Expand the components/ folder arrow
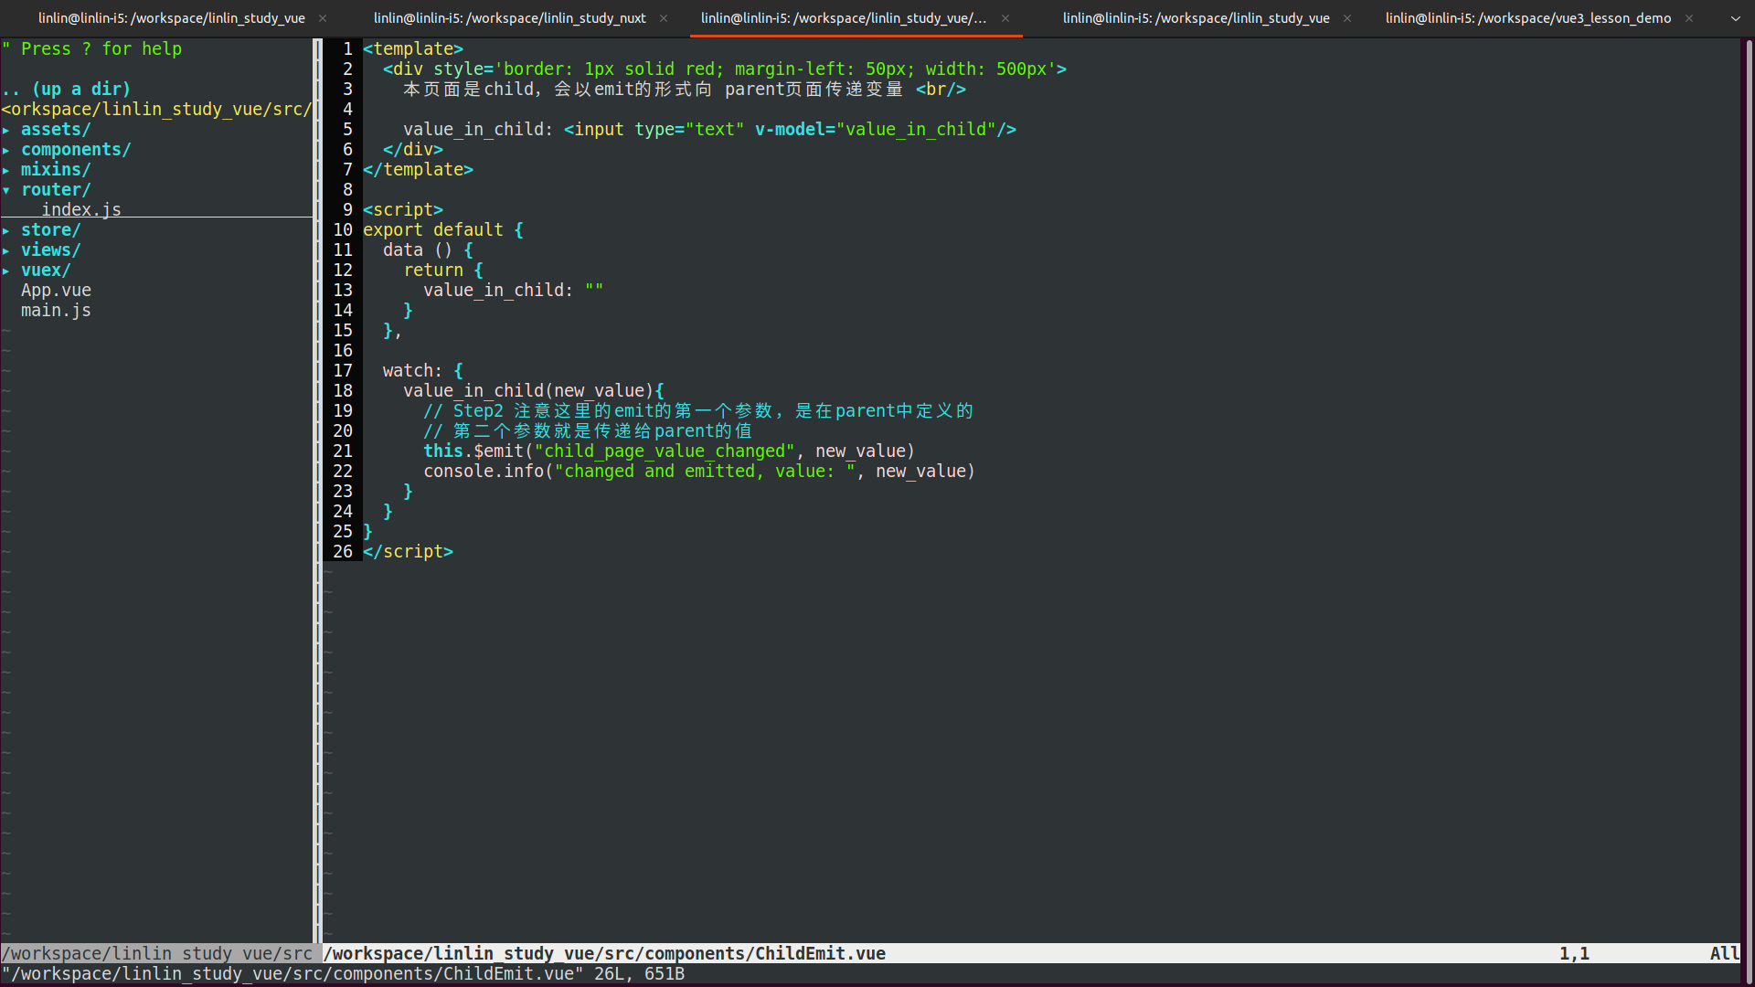Viewport: 1755px width, 987px height. (x=6, y=150)
